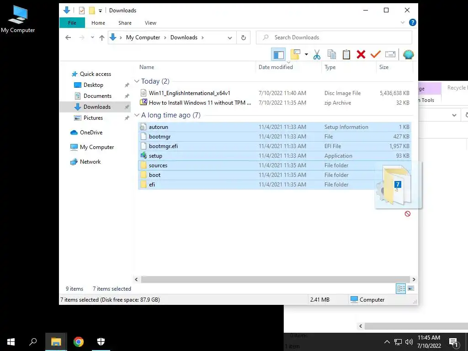
Task: Switch to large thumbnails view layout
Action: point(411,288)
